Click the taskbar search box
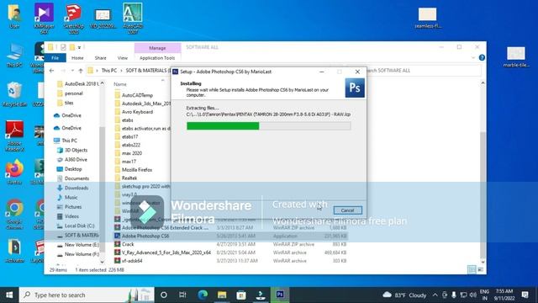 click(87, 295)
